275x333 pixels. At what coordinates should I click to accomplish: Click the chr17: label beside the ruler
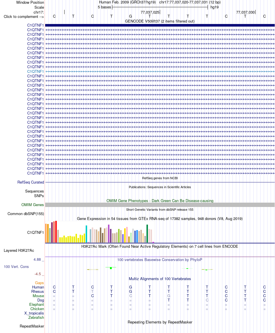(39, 12)
